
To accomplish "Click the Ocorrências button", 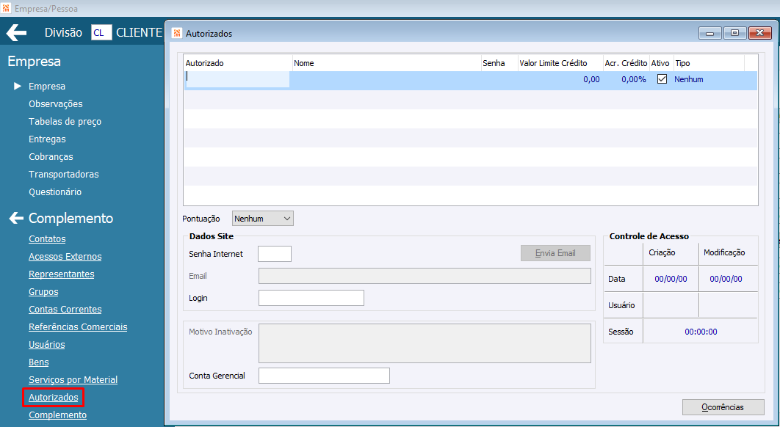I will pyautogui.click(x=723, y=407).
